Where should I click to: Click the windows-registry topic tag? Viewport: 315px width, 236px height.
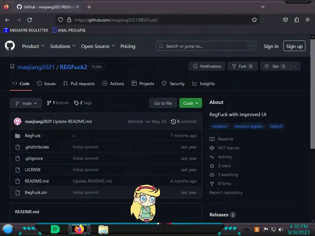pyautogui.click(x=249, y=126)
